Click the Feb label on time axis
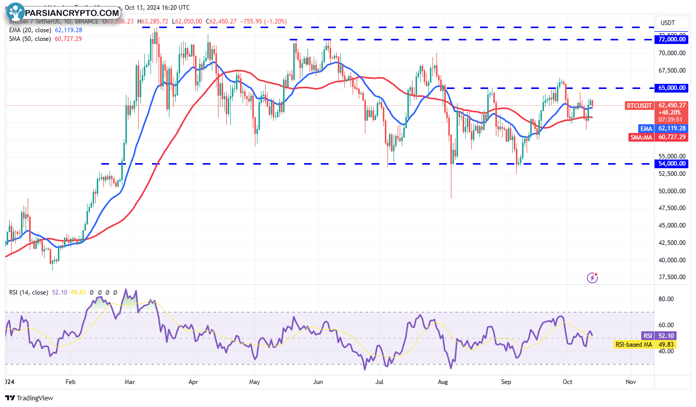Viewport: 696px width, 407px height. 71,381
